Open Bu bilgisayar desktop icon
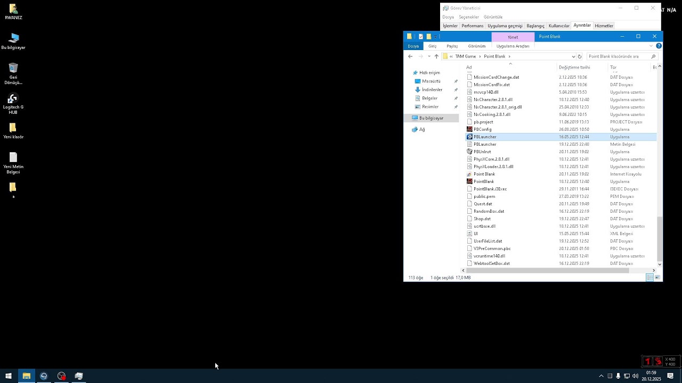 [13, 41]
